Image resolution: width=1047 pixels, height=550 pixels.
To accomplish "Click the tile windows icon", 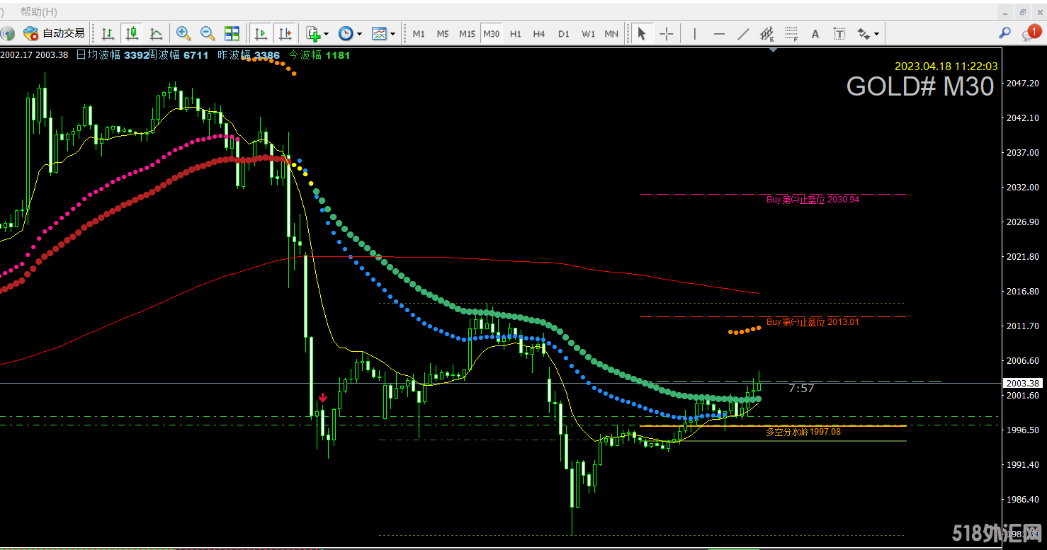I will point(232,33).
